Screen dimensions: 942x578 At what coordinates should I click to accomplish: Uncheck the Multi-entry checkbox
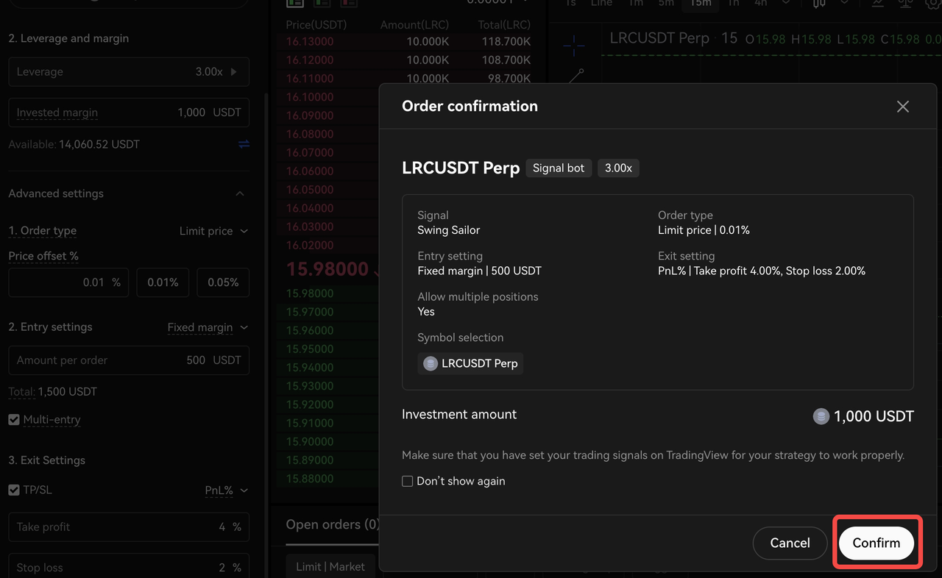tap(14, 419)
